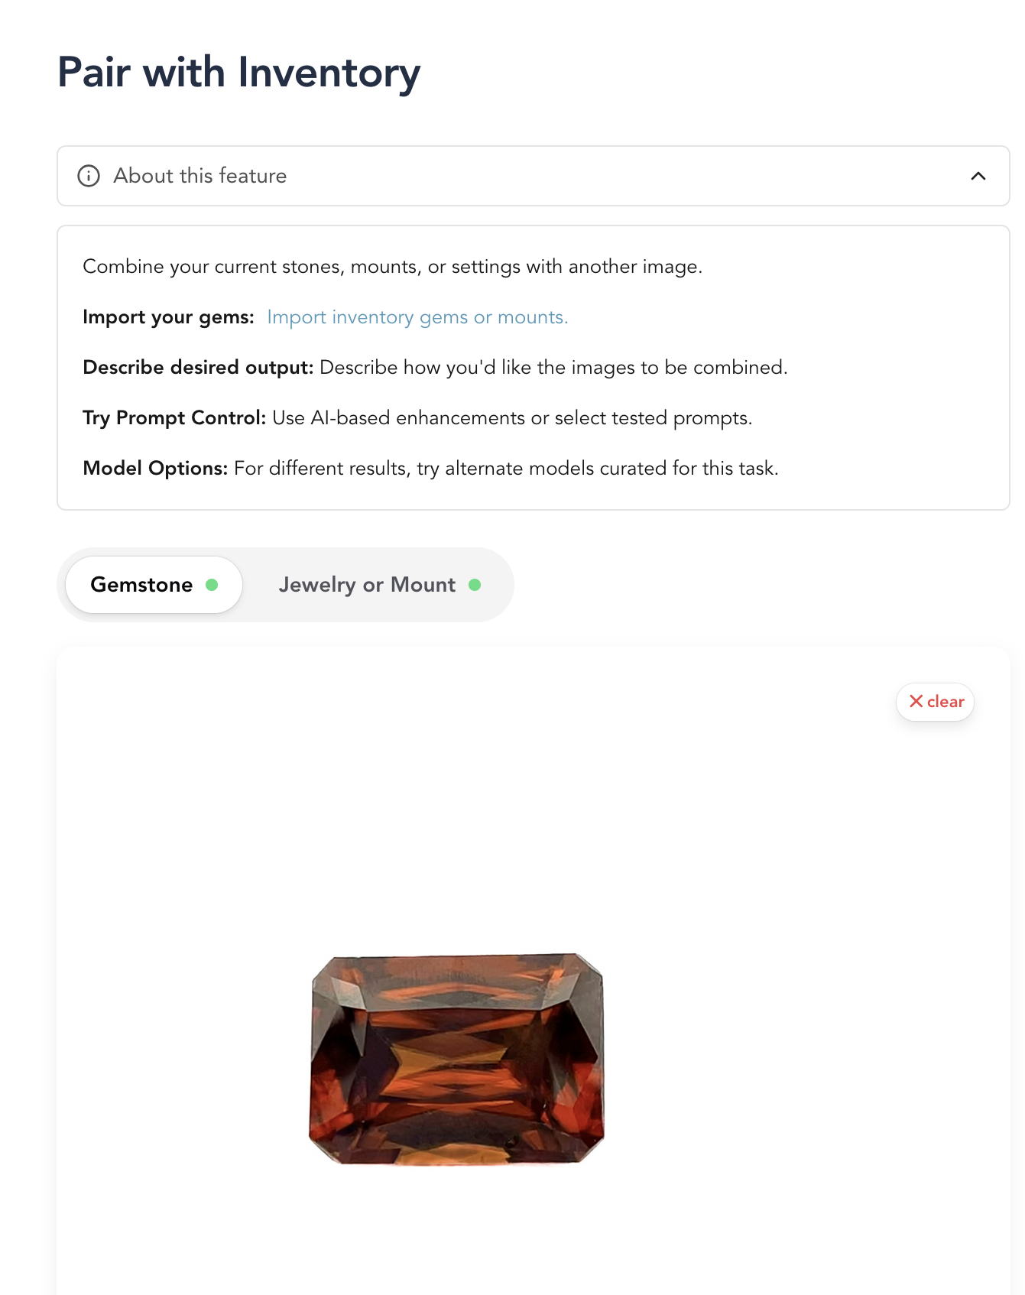Open the "Import inventory gems or mounts" link

(417, 316)
